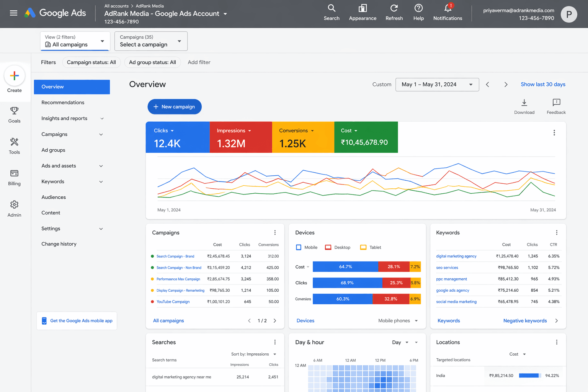Open the Feedback icon
Image resolution: width=588 pixels, height=392 pixels.
click(556, 106)
